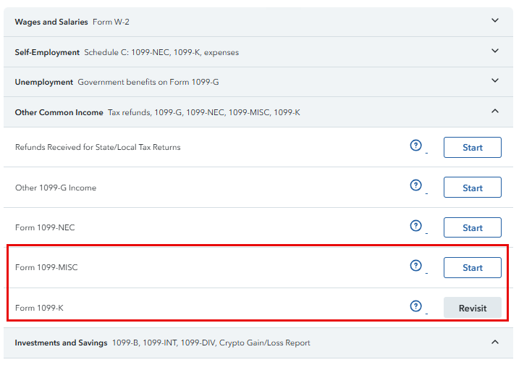View help question mark for Form 1099-MISC
The width and height of the screenshot is (532, 365).
[415, 266]
